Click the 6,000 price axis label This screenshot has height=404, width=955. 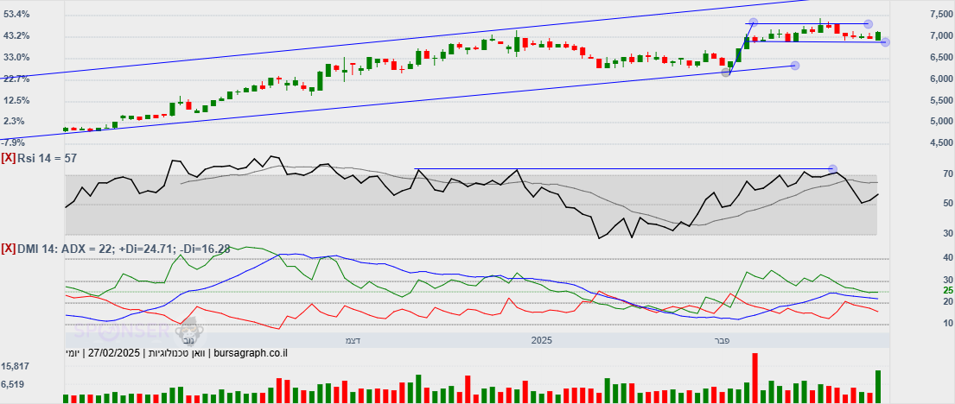point(941,79)
